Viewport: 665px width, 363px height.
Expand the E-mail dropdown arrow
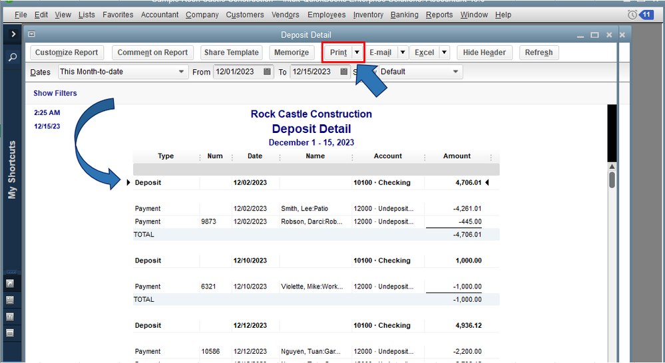[x=402, y=53]
